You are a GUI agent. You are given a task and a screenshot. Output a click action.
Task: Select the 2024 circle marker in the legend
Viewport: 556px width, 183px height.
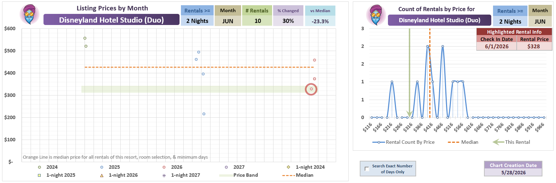39,167
